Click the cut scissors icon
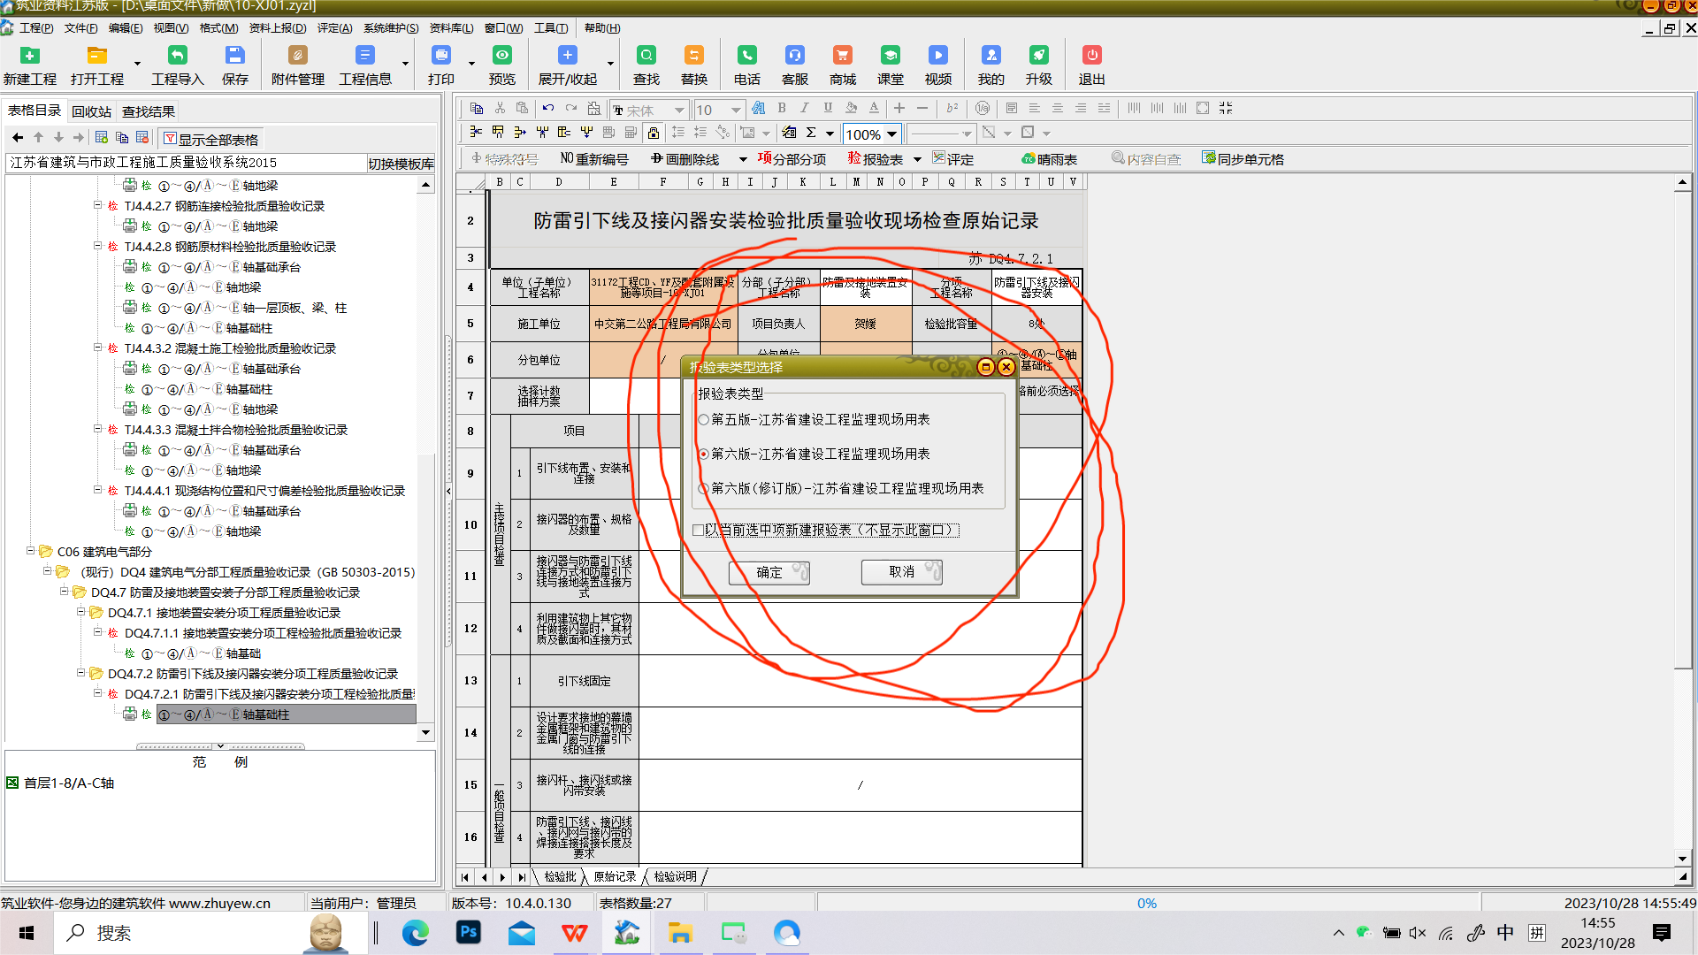 (x=500, y=108)
